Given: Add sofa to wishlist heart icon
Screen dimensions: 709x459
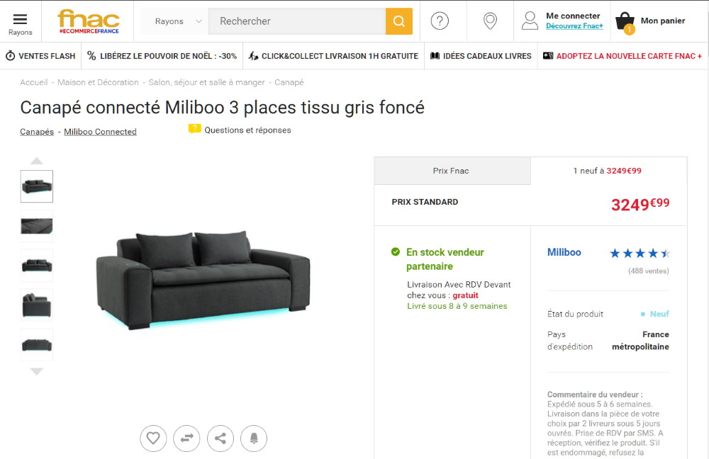Looking at the screenshot, I should coord(153,438).
